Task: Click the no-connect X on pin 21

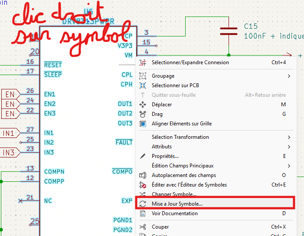Action: [20, 201]
